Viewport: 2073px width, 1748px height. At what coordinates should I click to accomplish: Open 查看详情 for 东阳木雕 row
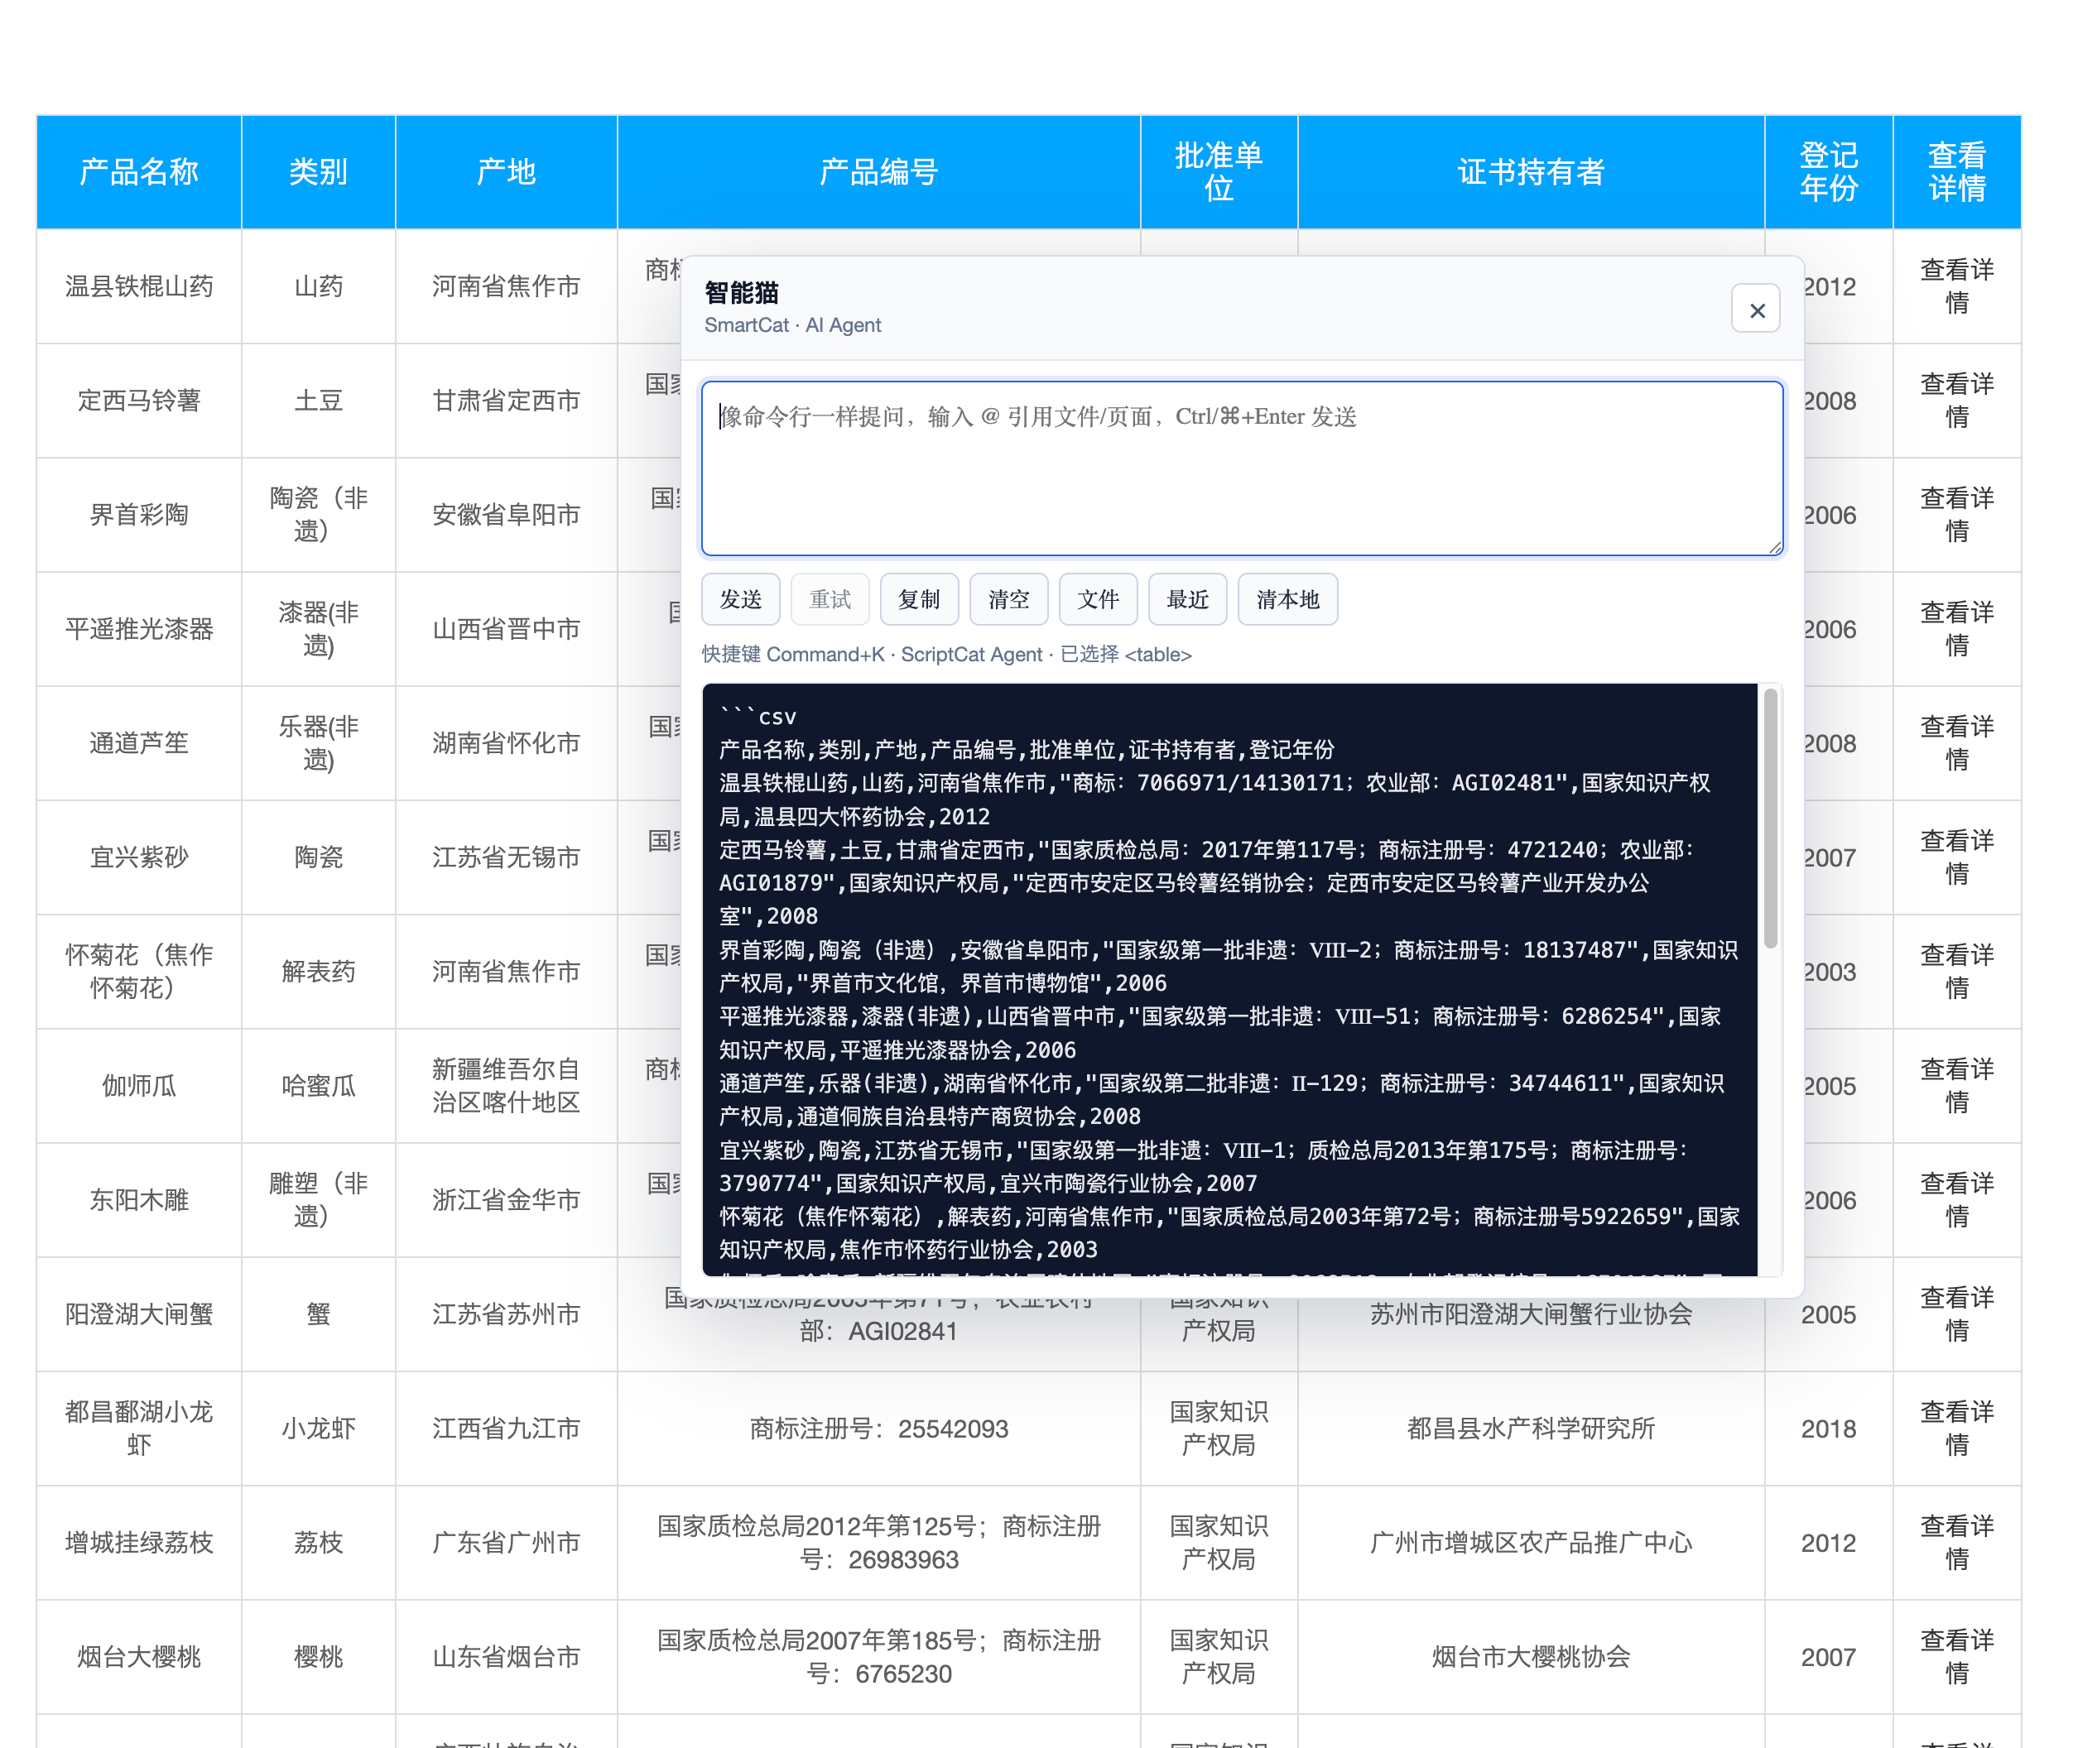tap(1956, 1200)
